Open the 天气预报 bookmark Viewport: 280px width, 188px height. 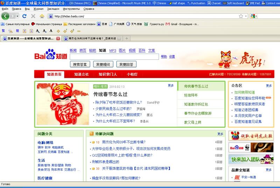coord(134,24)
